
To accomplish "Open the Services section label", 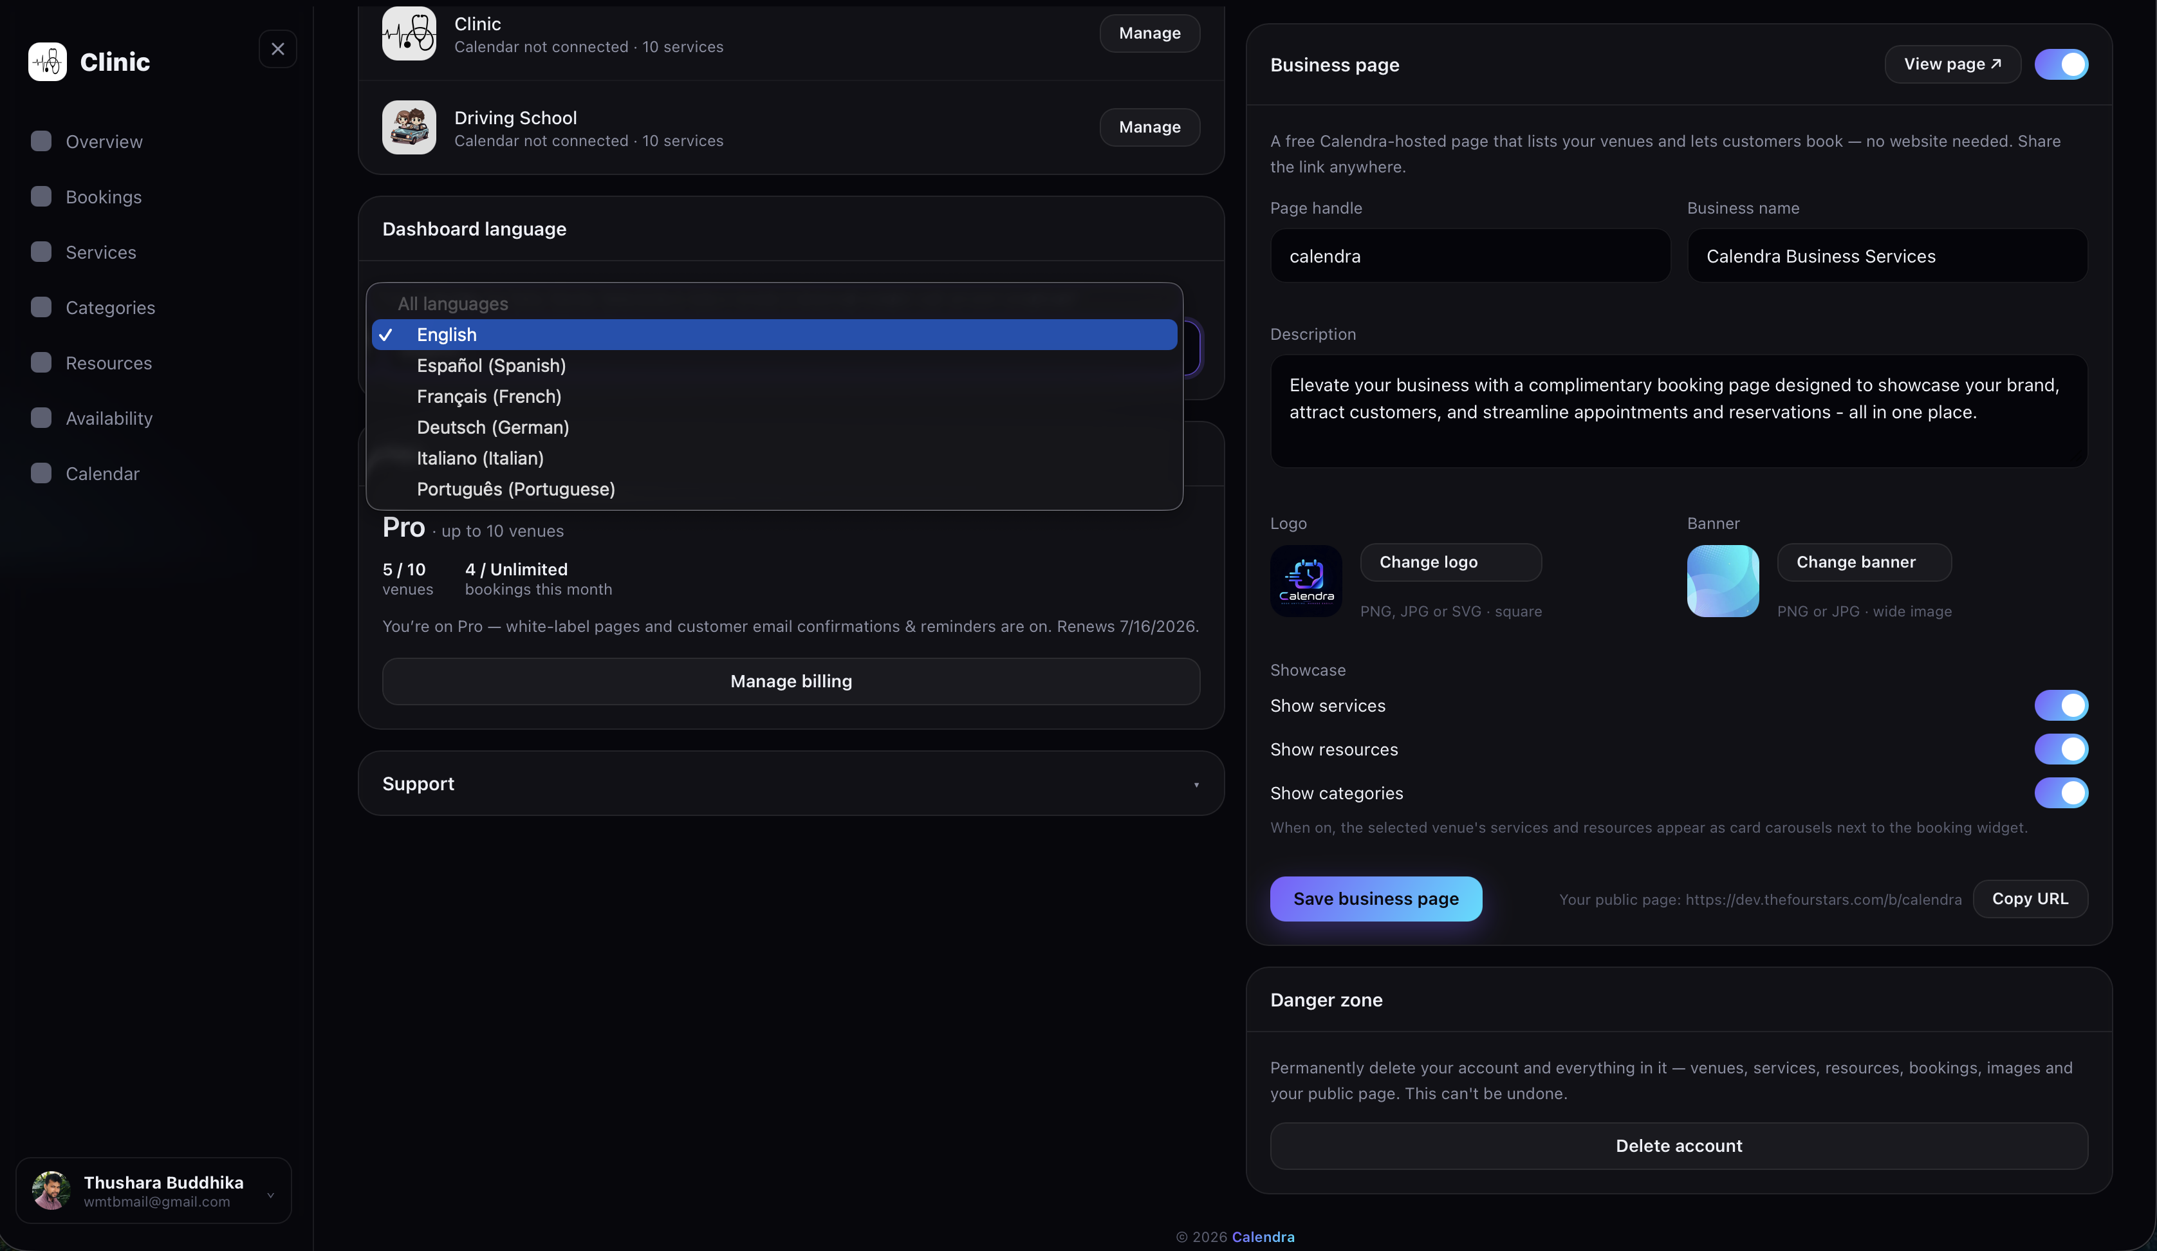I will [101, 252].
